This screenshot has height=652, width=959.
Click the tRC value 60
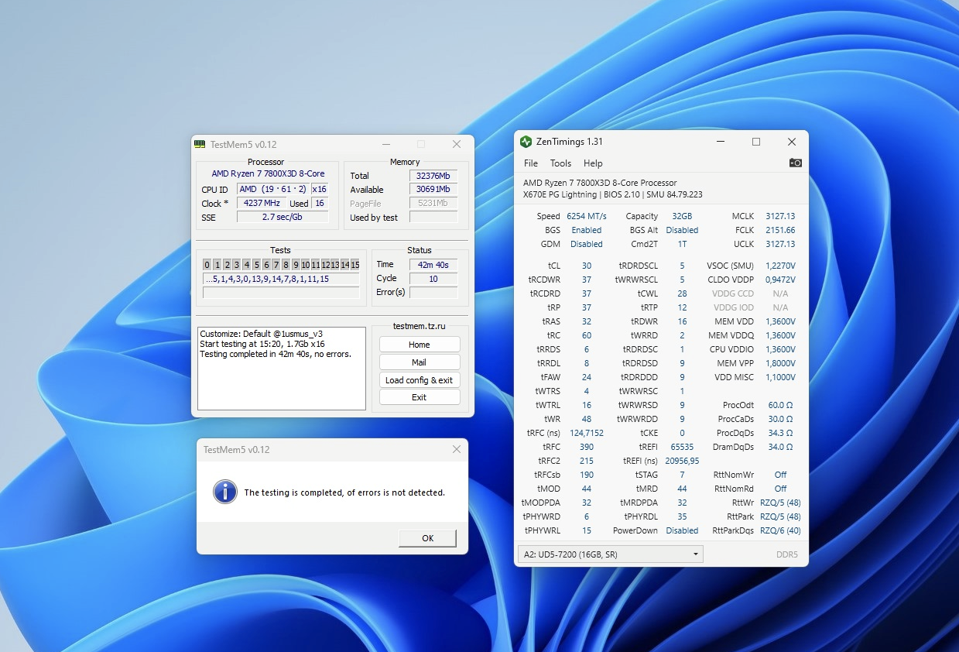point(587,335)
